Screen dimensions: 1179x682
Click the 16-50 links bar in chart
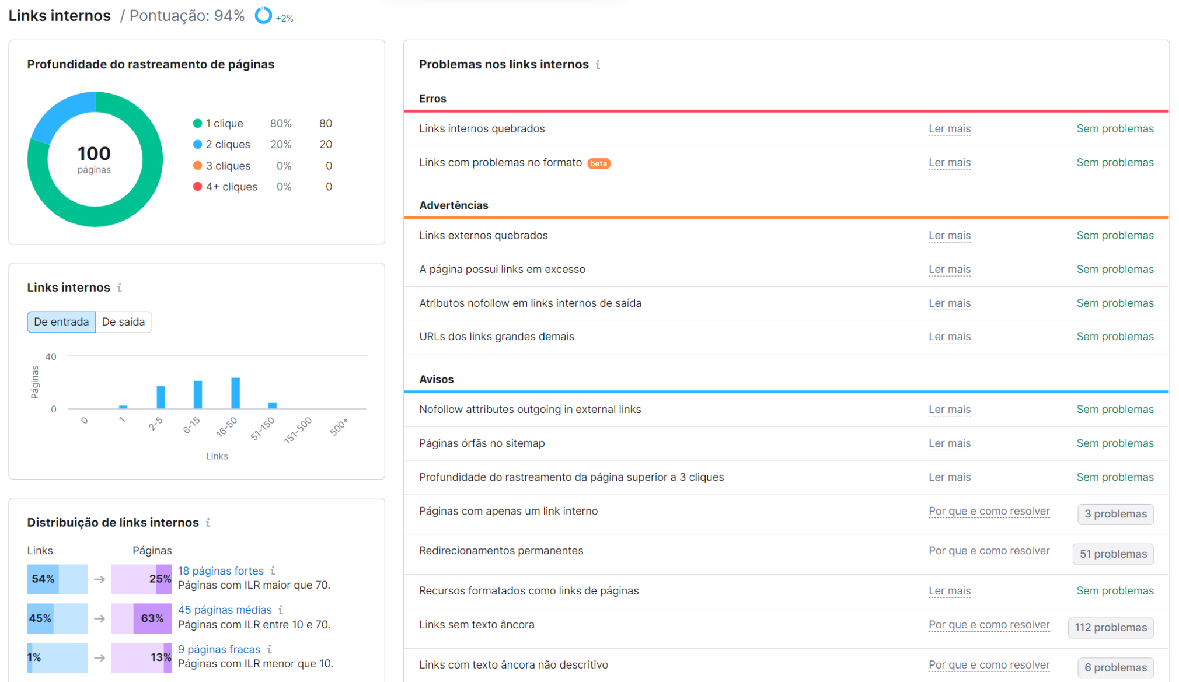(x=235, y=393)
